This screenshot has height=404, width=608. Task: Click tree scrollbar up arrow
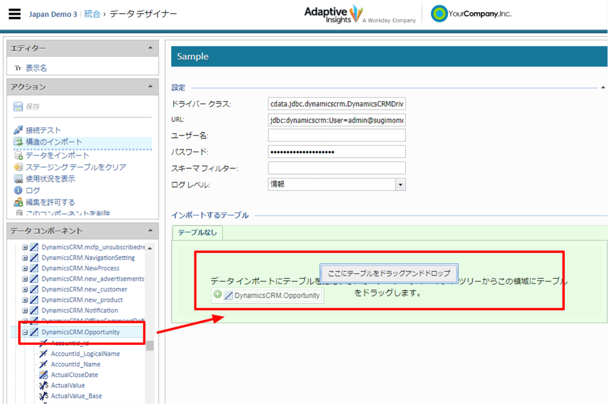pyautogui.click(x=150, y=248)
